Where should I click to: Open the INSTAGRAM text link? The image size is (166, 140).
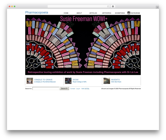(135, 13)
